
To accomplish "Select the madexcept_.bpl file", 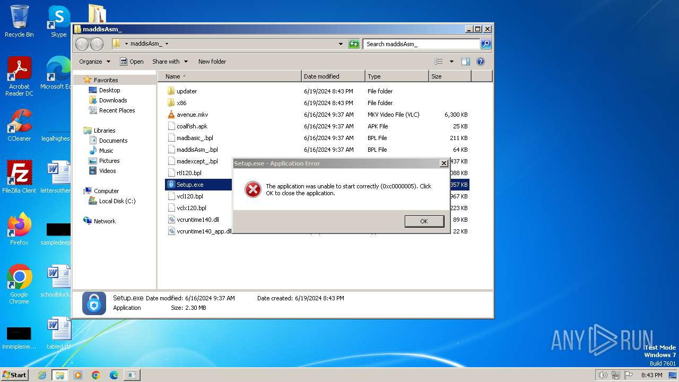I will [x=197, y=161].
